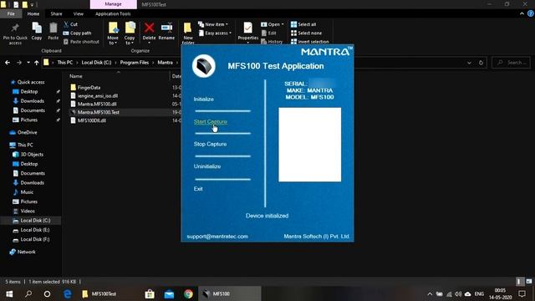Click the fingerprint scanner logo icon
Viewport: 535px width, 301px height.
pyautogui.click(x=204, y=66)
